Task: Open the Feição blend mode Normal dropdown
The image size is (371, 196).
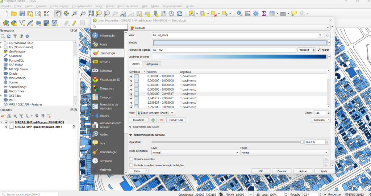Action: pyautogui.click(x=285, y=153)
